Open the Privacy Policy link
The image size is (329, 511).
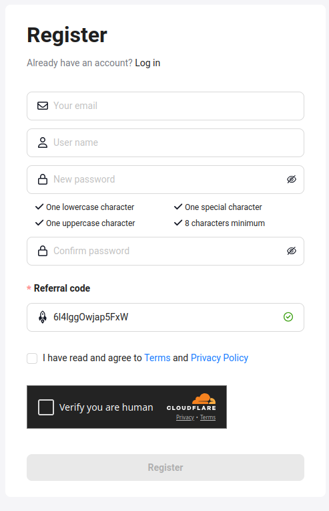click(x=220, y=358)
